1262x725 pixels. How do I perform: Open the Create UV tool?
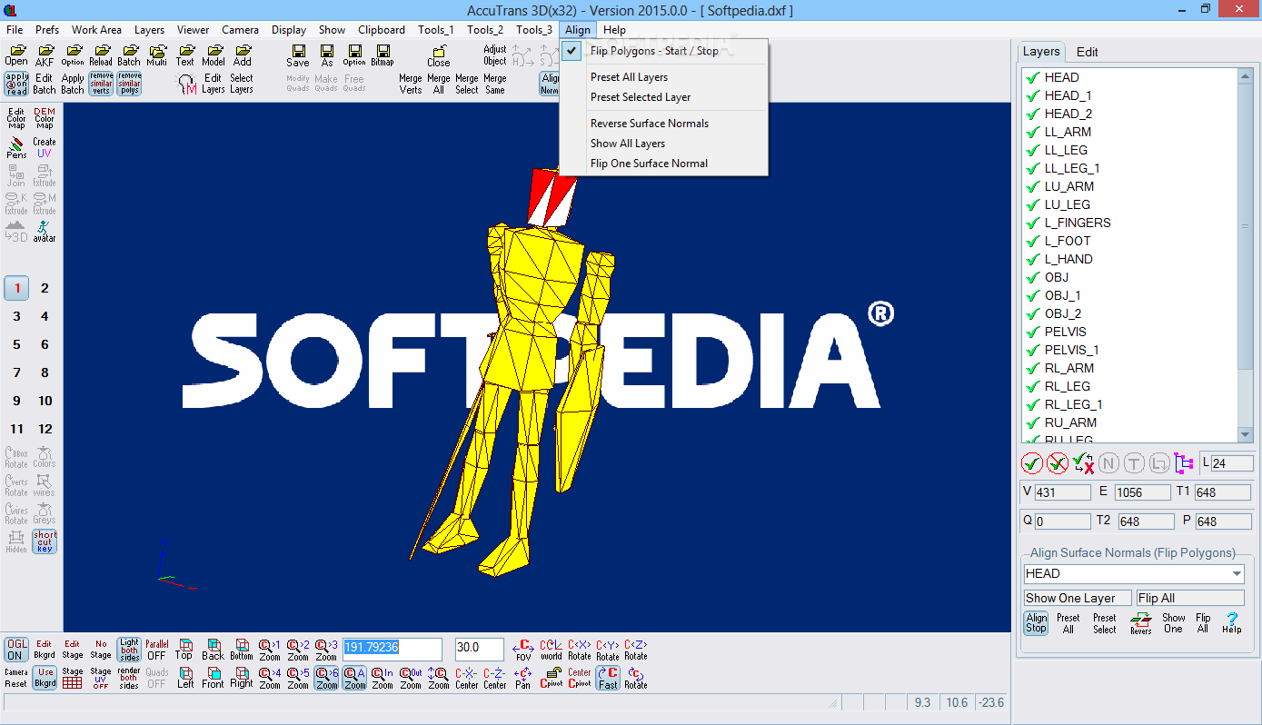pyautogui.click(x=45, y=147)
